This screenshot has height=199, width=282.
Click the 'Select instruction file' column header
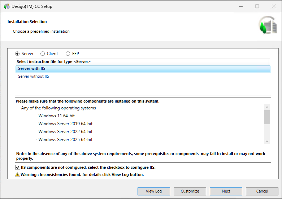pyautogui.click(x=53, y=62)
